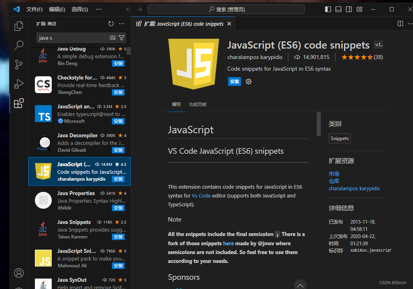Screen dimensions: 413x289
Task: Click the extensions list scrollbar
Action: [129, 51]
